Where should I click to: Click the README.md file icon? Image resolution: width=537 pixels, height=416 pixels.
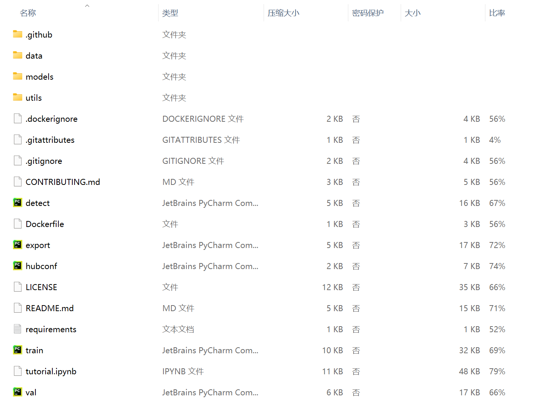click(x=17, y=308)
